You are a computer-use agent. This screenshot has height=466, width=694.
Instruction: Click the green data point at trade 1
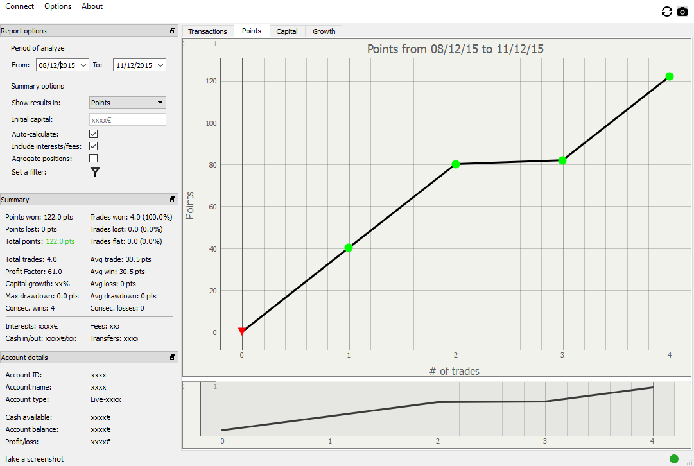tap(349, 248)
